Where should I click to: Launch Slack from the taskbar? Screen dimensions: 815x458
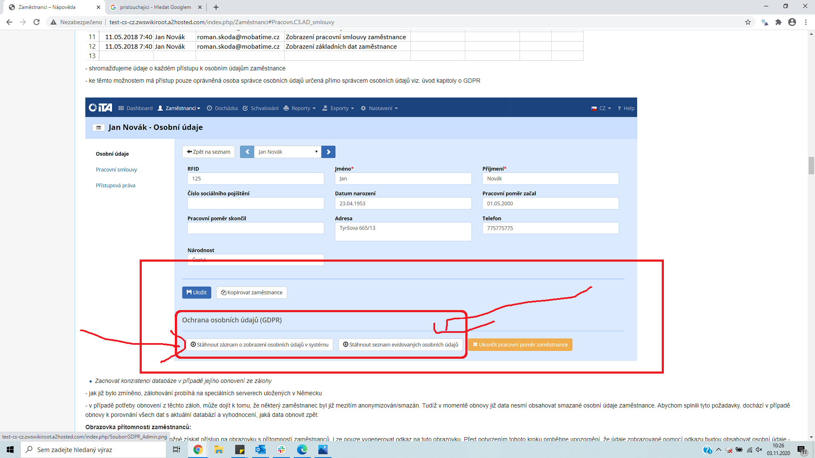[x=281, y=450]
